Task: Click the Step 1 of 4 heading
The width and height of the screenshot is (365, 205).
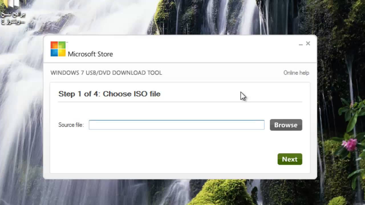Action: 109,94
